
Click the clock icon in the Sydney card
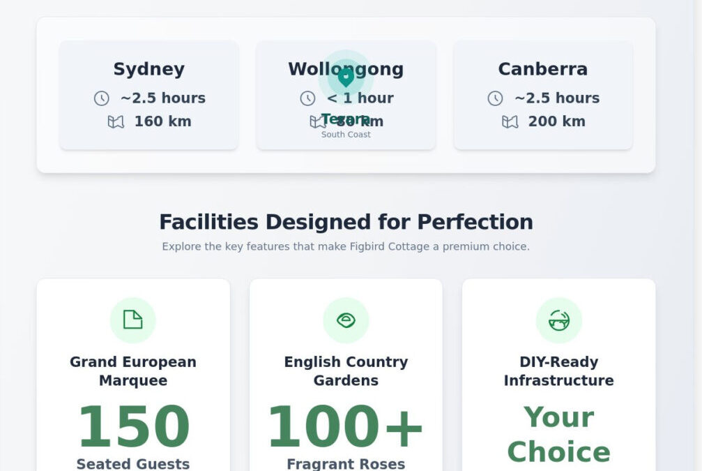tap(102, 98)
